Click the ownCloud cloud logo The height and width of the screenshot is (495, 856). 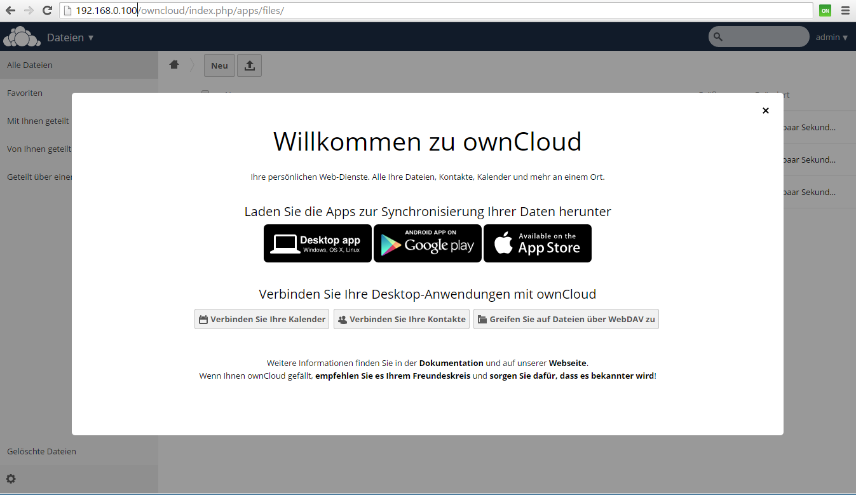tap(22, 37)
